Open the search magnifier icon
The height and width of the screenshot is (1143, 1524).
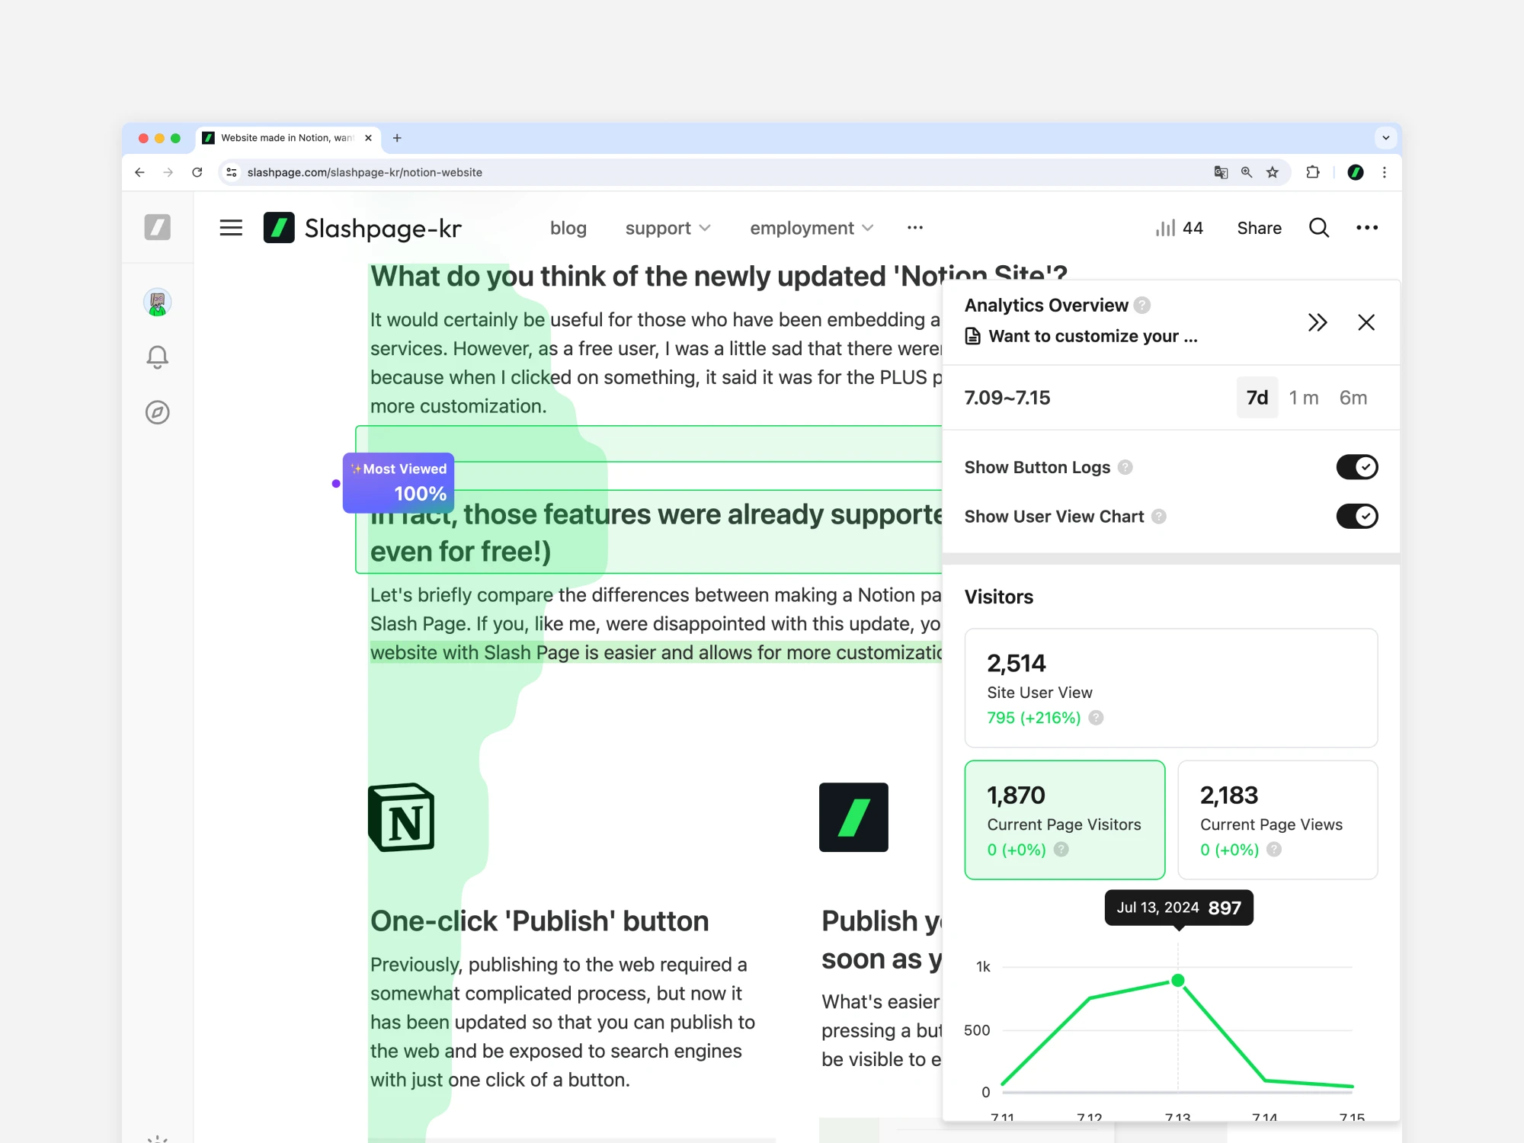click(x=1319, y=228)
